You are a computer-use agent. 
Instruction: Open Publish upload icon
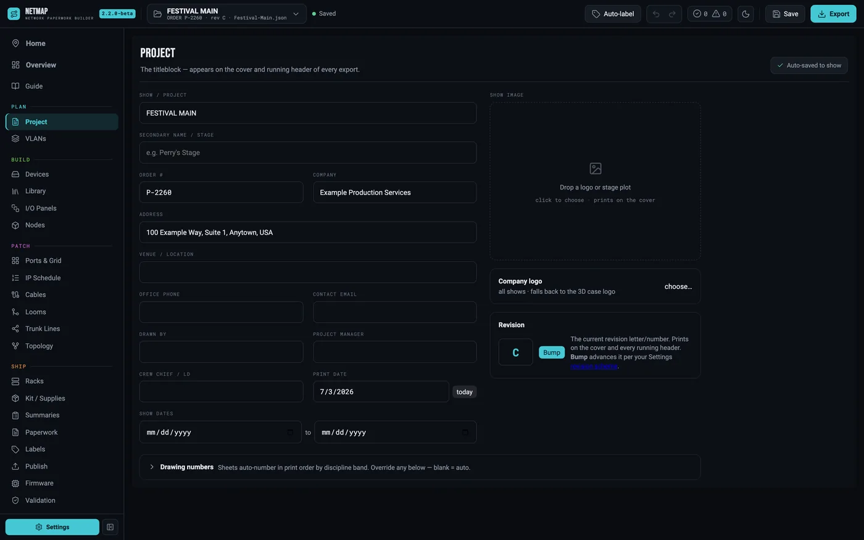pyautogui.click(x=15, y=467)
